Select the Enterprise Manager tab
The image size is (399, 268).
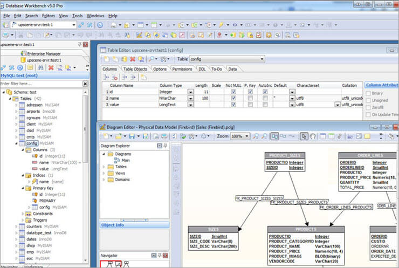coord(44,54)
